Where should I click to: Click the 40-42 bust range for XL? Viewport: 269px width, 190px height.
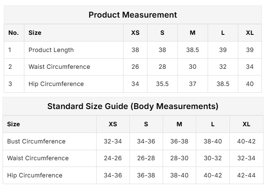coord(246,141)
